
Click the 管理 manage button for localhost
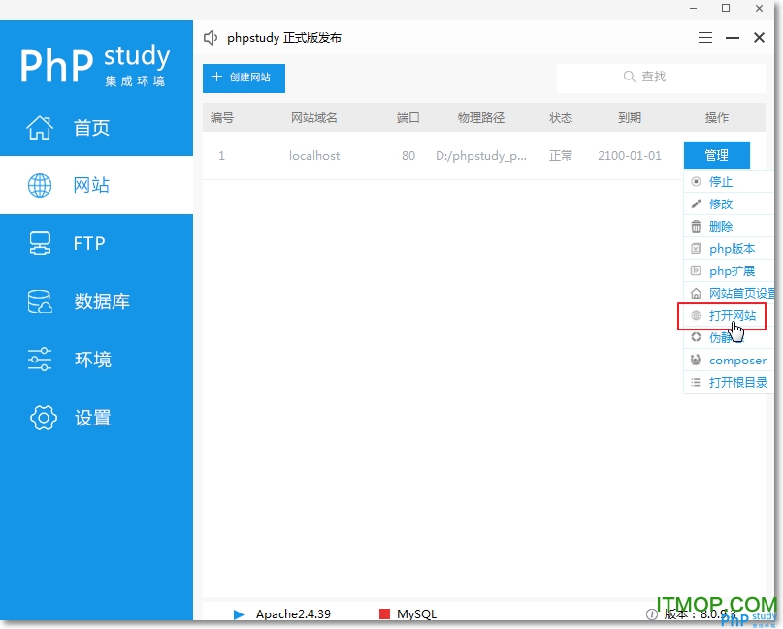pyautogui.click(x=717, y=155)
